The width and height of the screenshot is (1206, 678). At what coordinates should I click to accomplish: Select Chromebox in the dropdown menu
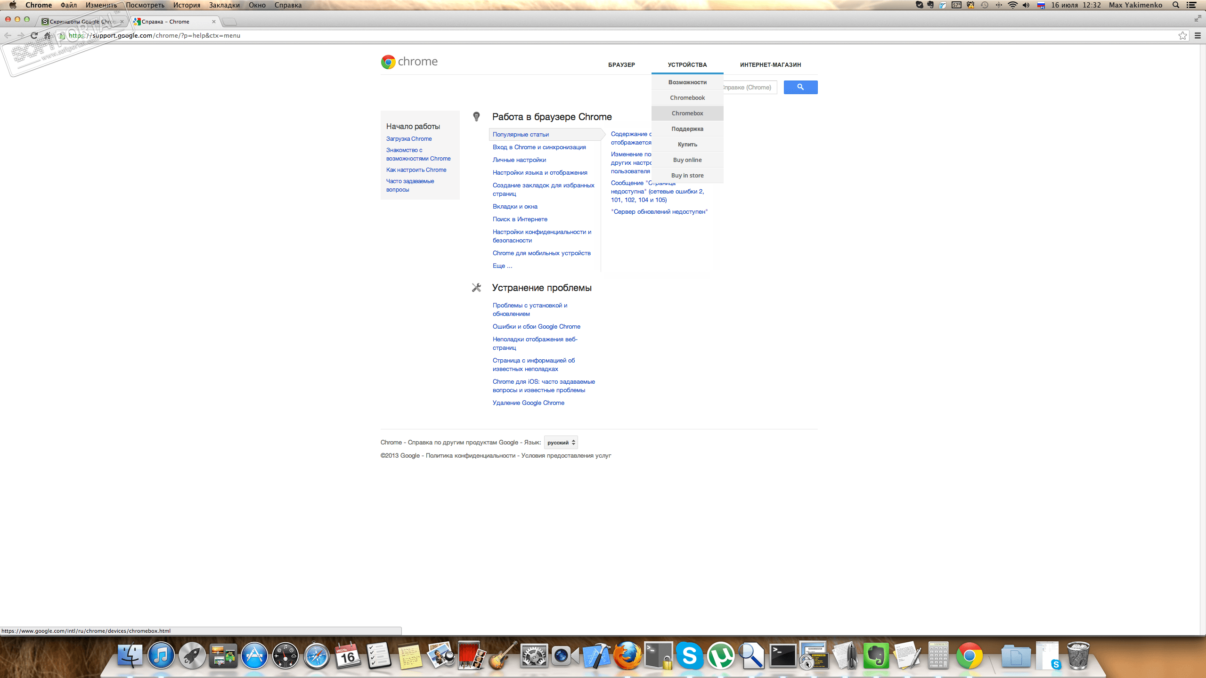point(687,113)
